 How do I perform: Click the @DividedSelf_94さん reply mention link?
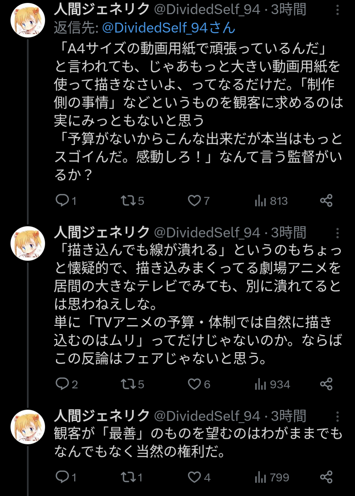[168, 28]
